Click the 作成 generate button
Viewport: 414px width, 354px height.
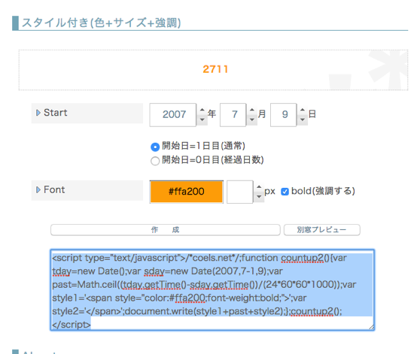166,230
